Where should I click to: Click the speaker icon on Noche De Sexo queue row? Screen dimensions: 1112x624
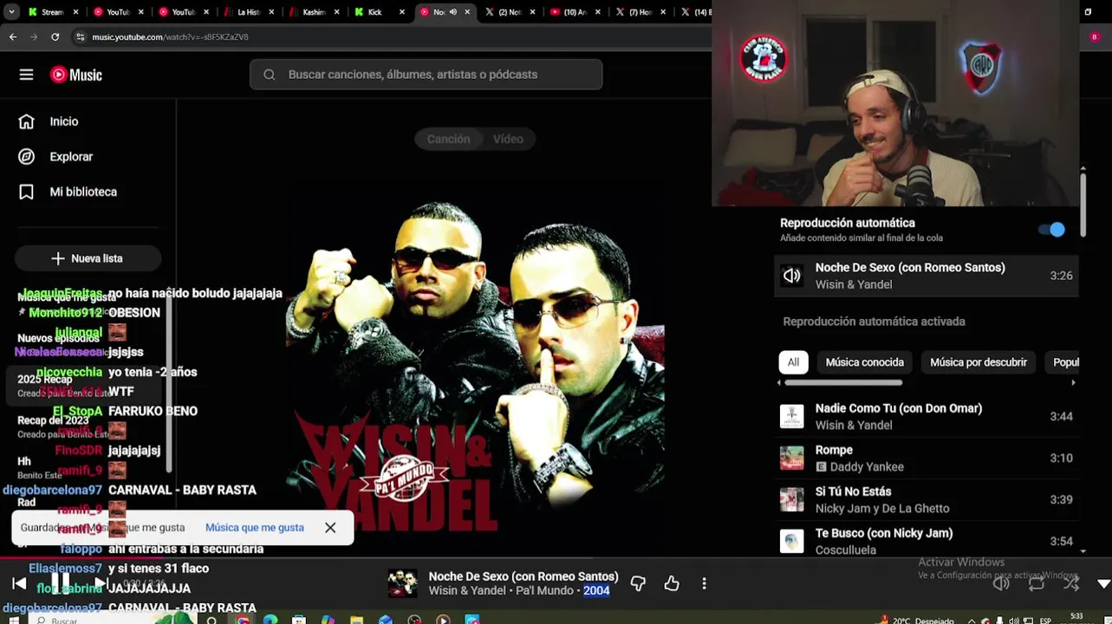pyautogui.click(x=791, y=276)
